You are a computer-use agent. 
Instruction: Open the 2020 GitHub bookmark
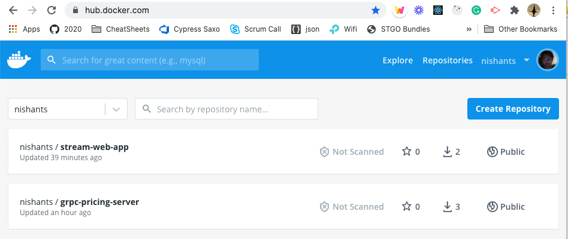coord(65,29)
